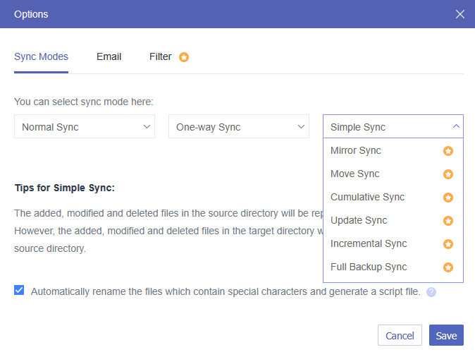The height and width of the screenshot is (357, 475).
Task: Switch to the Email tab
Action: [x=109, y=56]
